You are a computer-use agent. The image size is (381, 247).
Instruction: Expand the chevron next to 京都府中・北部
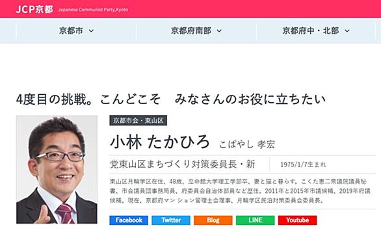(347, 31)
